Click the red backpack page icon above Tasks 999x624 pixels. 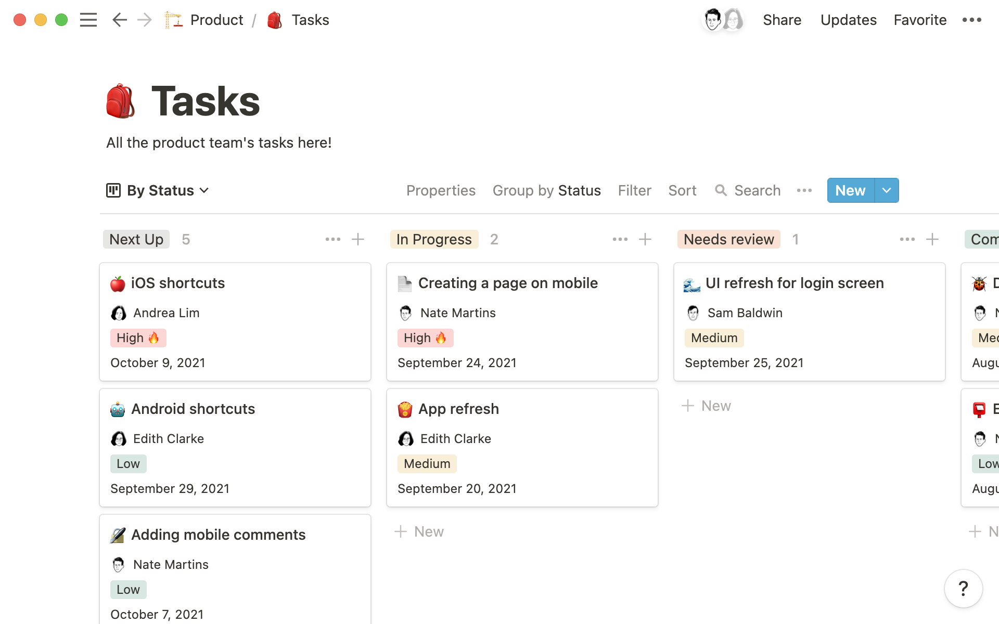121,101
